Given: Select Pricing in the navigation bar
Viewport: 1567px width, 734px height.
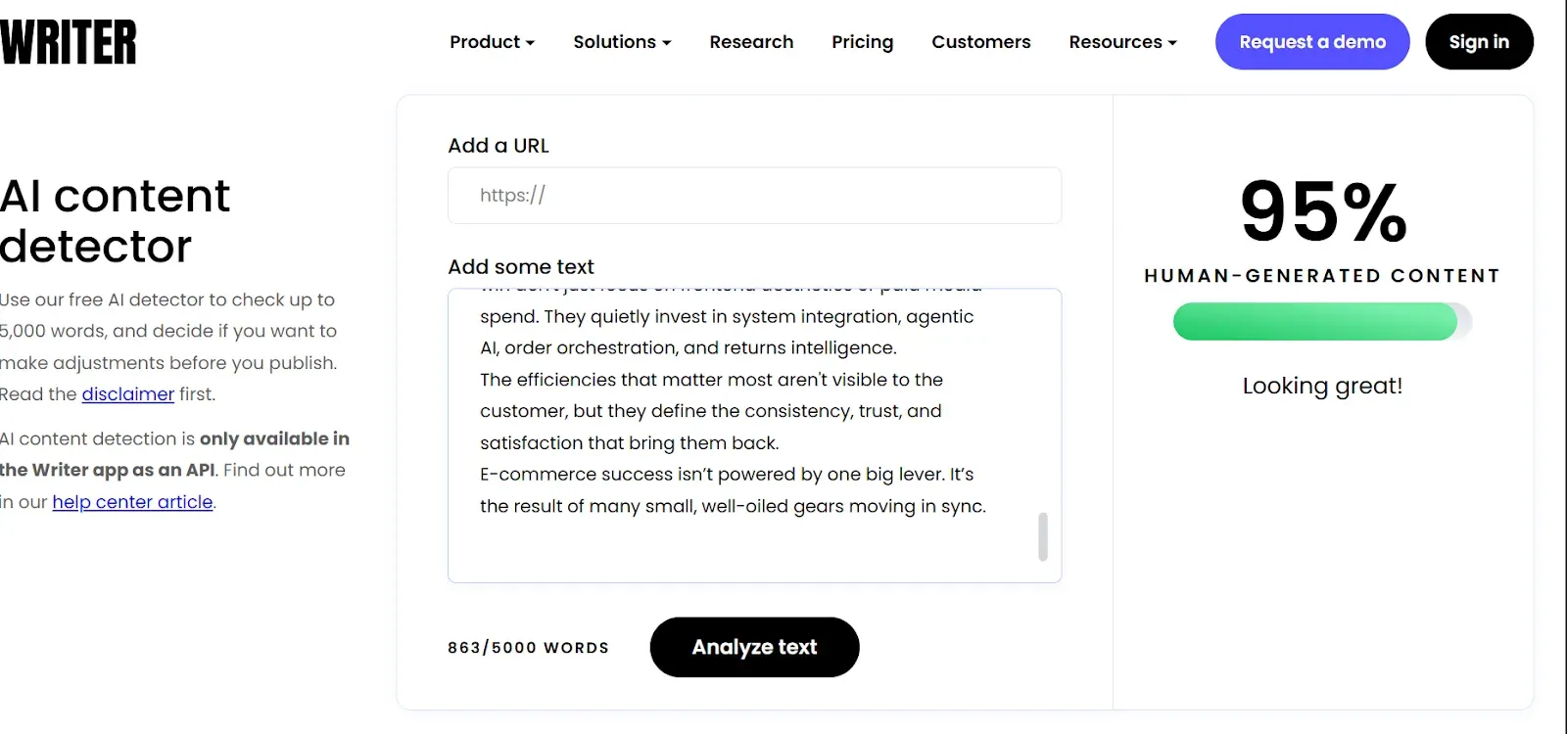Looking at the screenshot, I should [x=862, y=41].
